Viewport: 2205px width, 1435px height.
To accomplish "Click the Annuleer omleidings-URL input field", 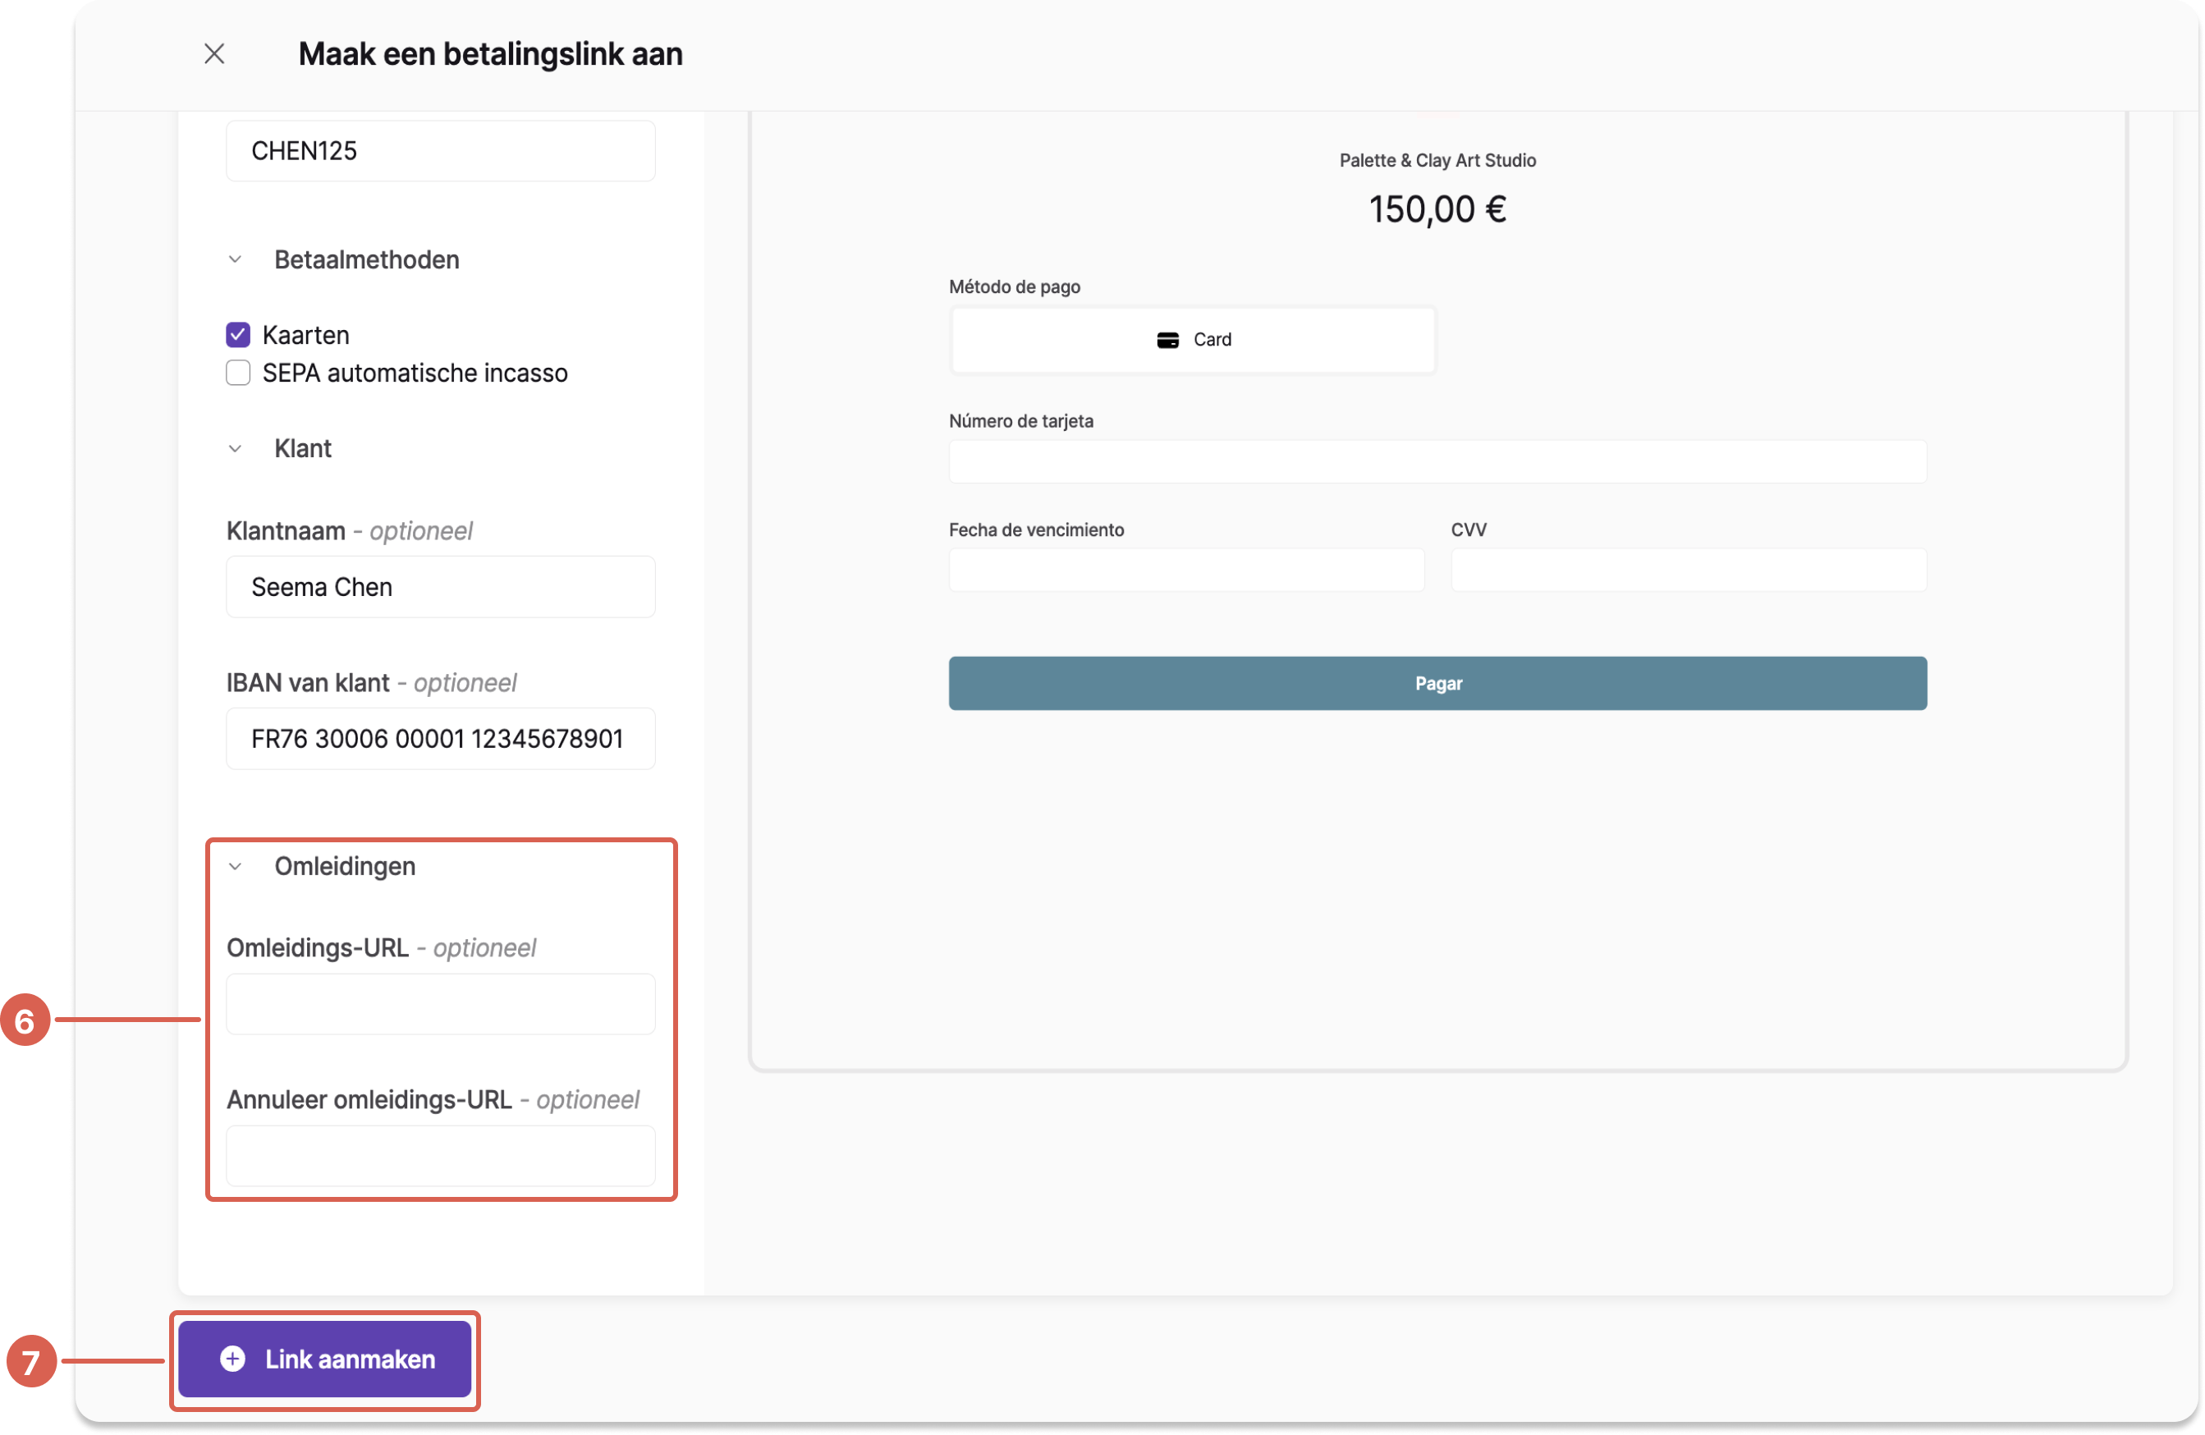I will pos(441,1156).
